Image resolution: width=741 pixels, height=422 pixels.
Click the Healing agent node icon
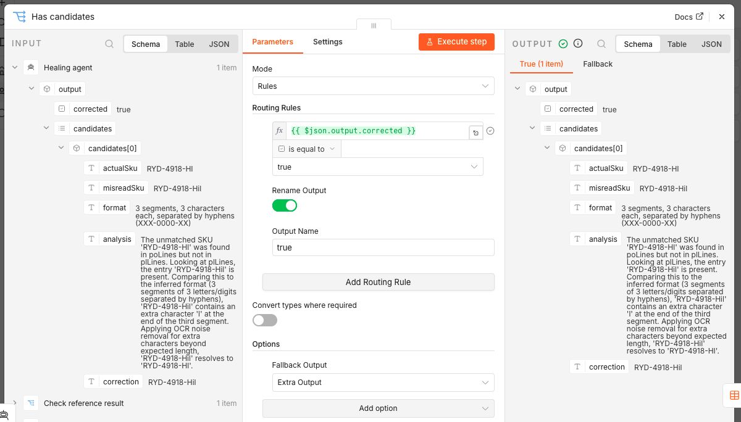(31, 67)
